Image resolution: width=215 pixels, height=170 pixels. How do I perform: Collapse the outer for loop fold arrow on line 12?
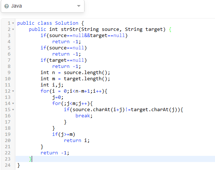pos(13,91)
